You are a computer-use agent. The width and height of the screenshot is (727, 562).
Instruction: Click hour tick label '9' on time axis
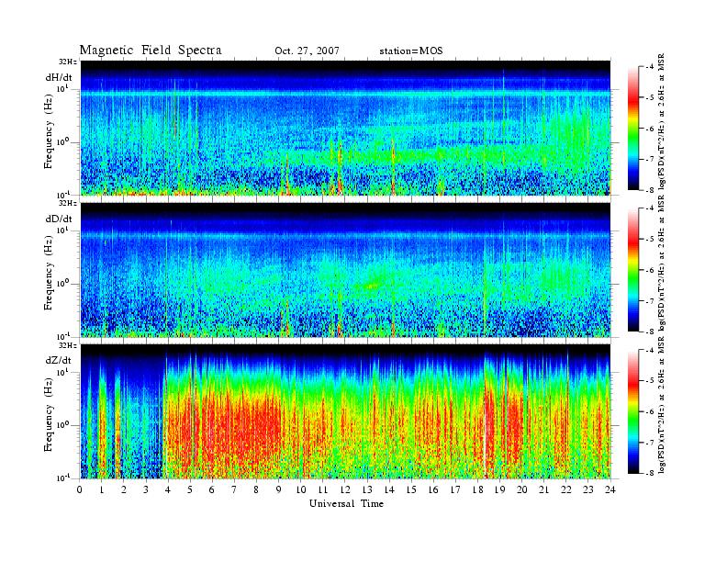(279, 489)
